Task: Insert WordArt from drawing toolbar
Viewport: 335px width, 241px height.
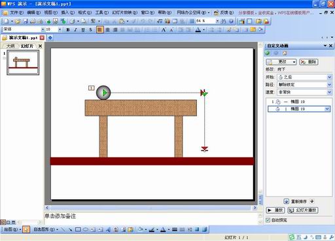Action: [x=108, y=229]
